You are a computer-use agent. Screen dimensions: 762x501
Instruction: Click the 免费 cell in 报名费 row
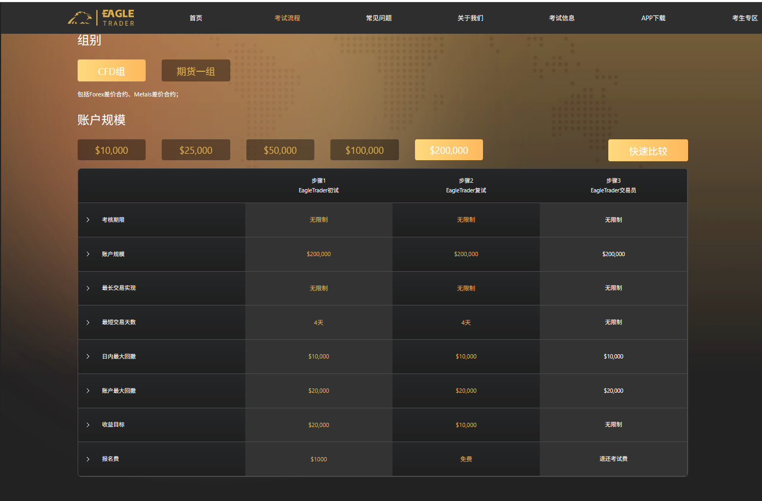coord(466,459)
